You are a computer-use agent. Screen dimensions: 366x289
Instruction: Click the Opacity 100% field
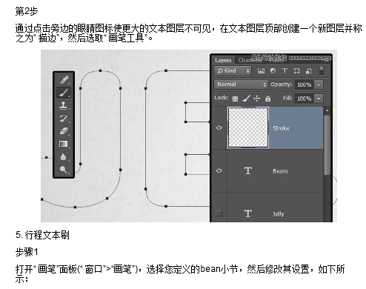click(304, 84)
